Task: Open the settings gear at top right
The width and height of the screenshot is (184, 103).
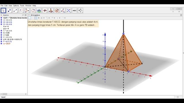Action: [179, 11]
